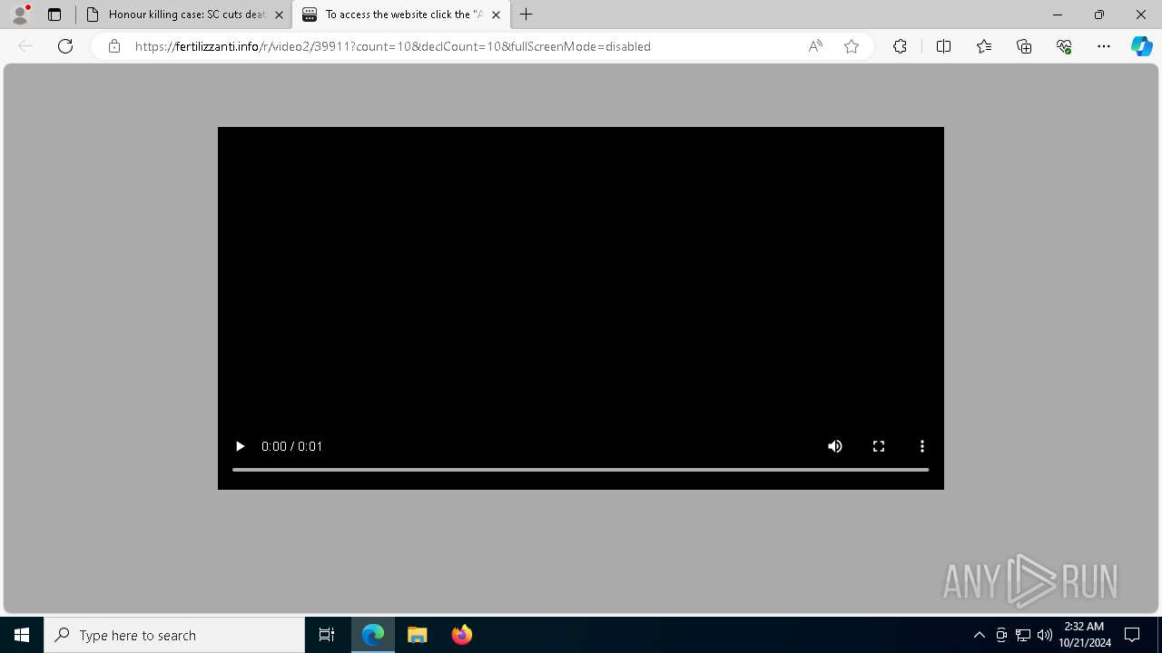Open Browser essentials

coord(1064,46)
